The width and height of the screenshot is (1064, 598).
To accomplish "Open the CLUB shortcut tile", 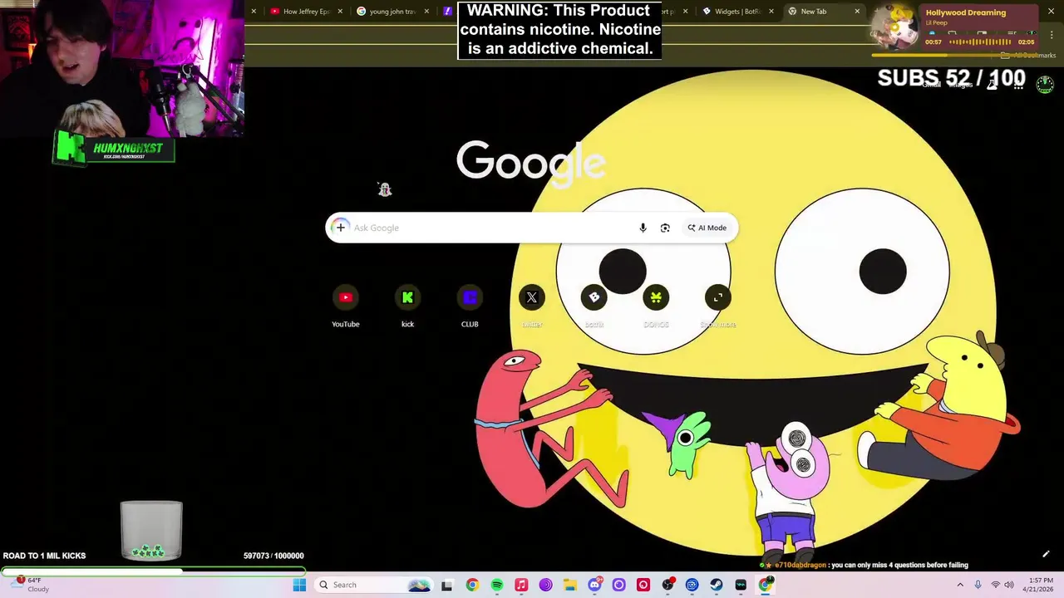I will [470, 307].
